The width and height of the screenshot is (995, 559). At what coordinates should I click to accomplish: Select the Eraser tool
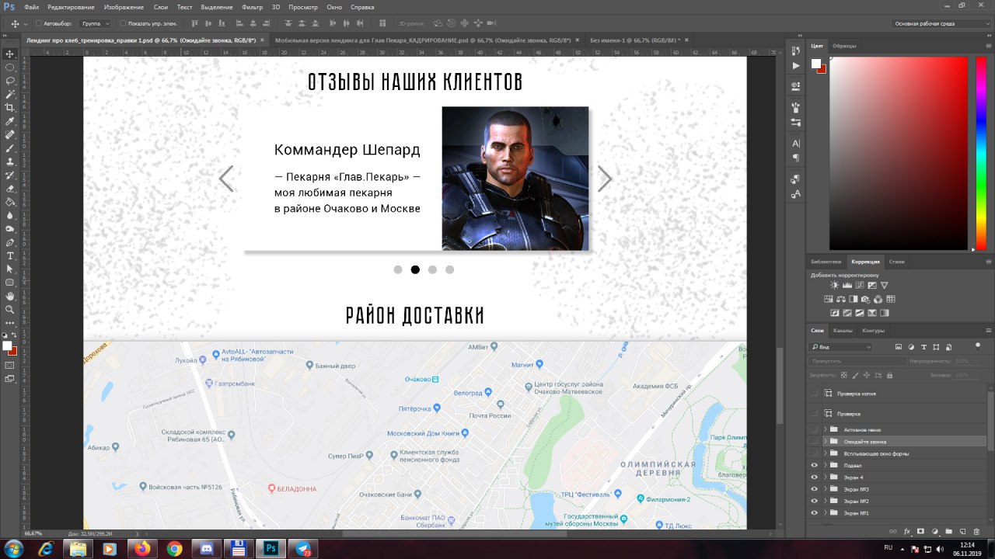tap(10, 188)
